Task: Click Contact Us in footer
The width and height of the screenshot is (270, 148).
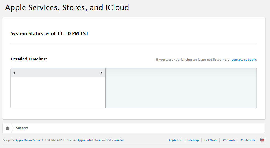Action: [248, 140]
